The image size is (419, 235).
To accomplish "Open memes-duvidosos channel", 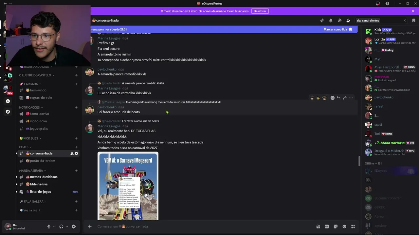I will tap(49, 177).
